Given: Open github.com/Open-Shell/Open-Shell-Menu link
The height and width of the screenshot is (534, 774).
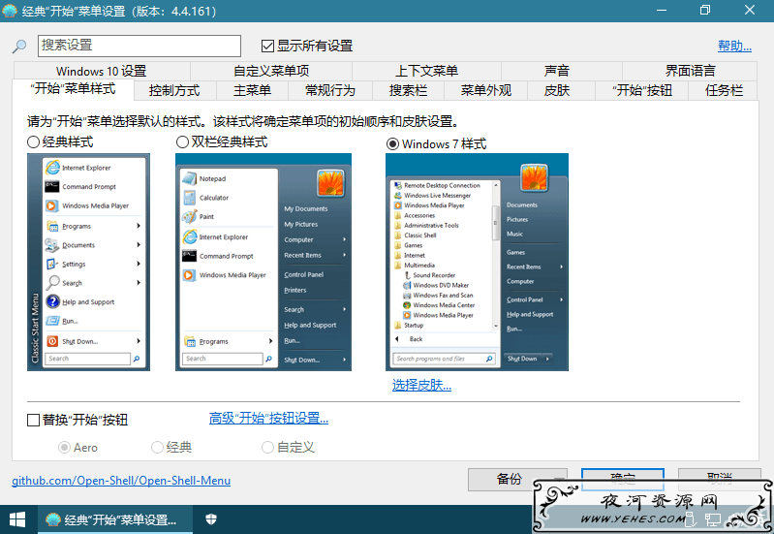Looking at the screenshot, I should [x=121, y=481].
